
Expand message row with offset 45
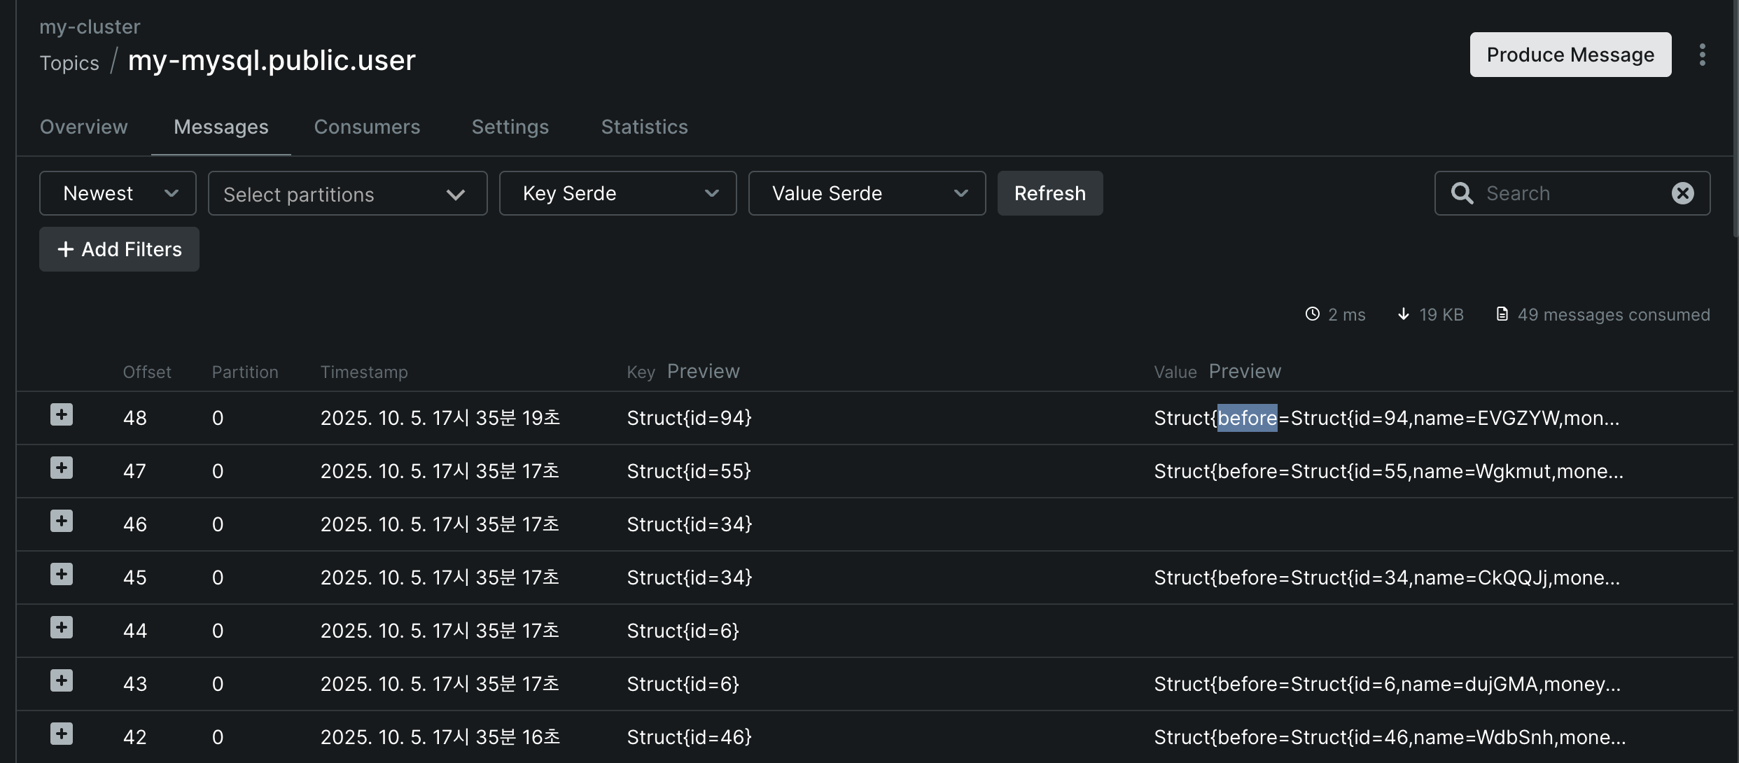tap(62, 575)
